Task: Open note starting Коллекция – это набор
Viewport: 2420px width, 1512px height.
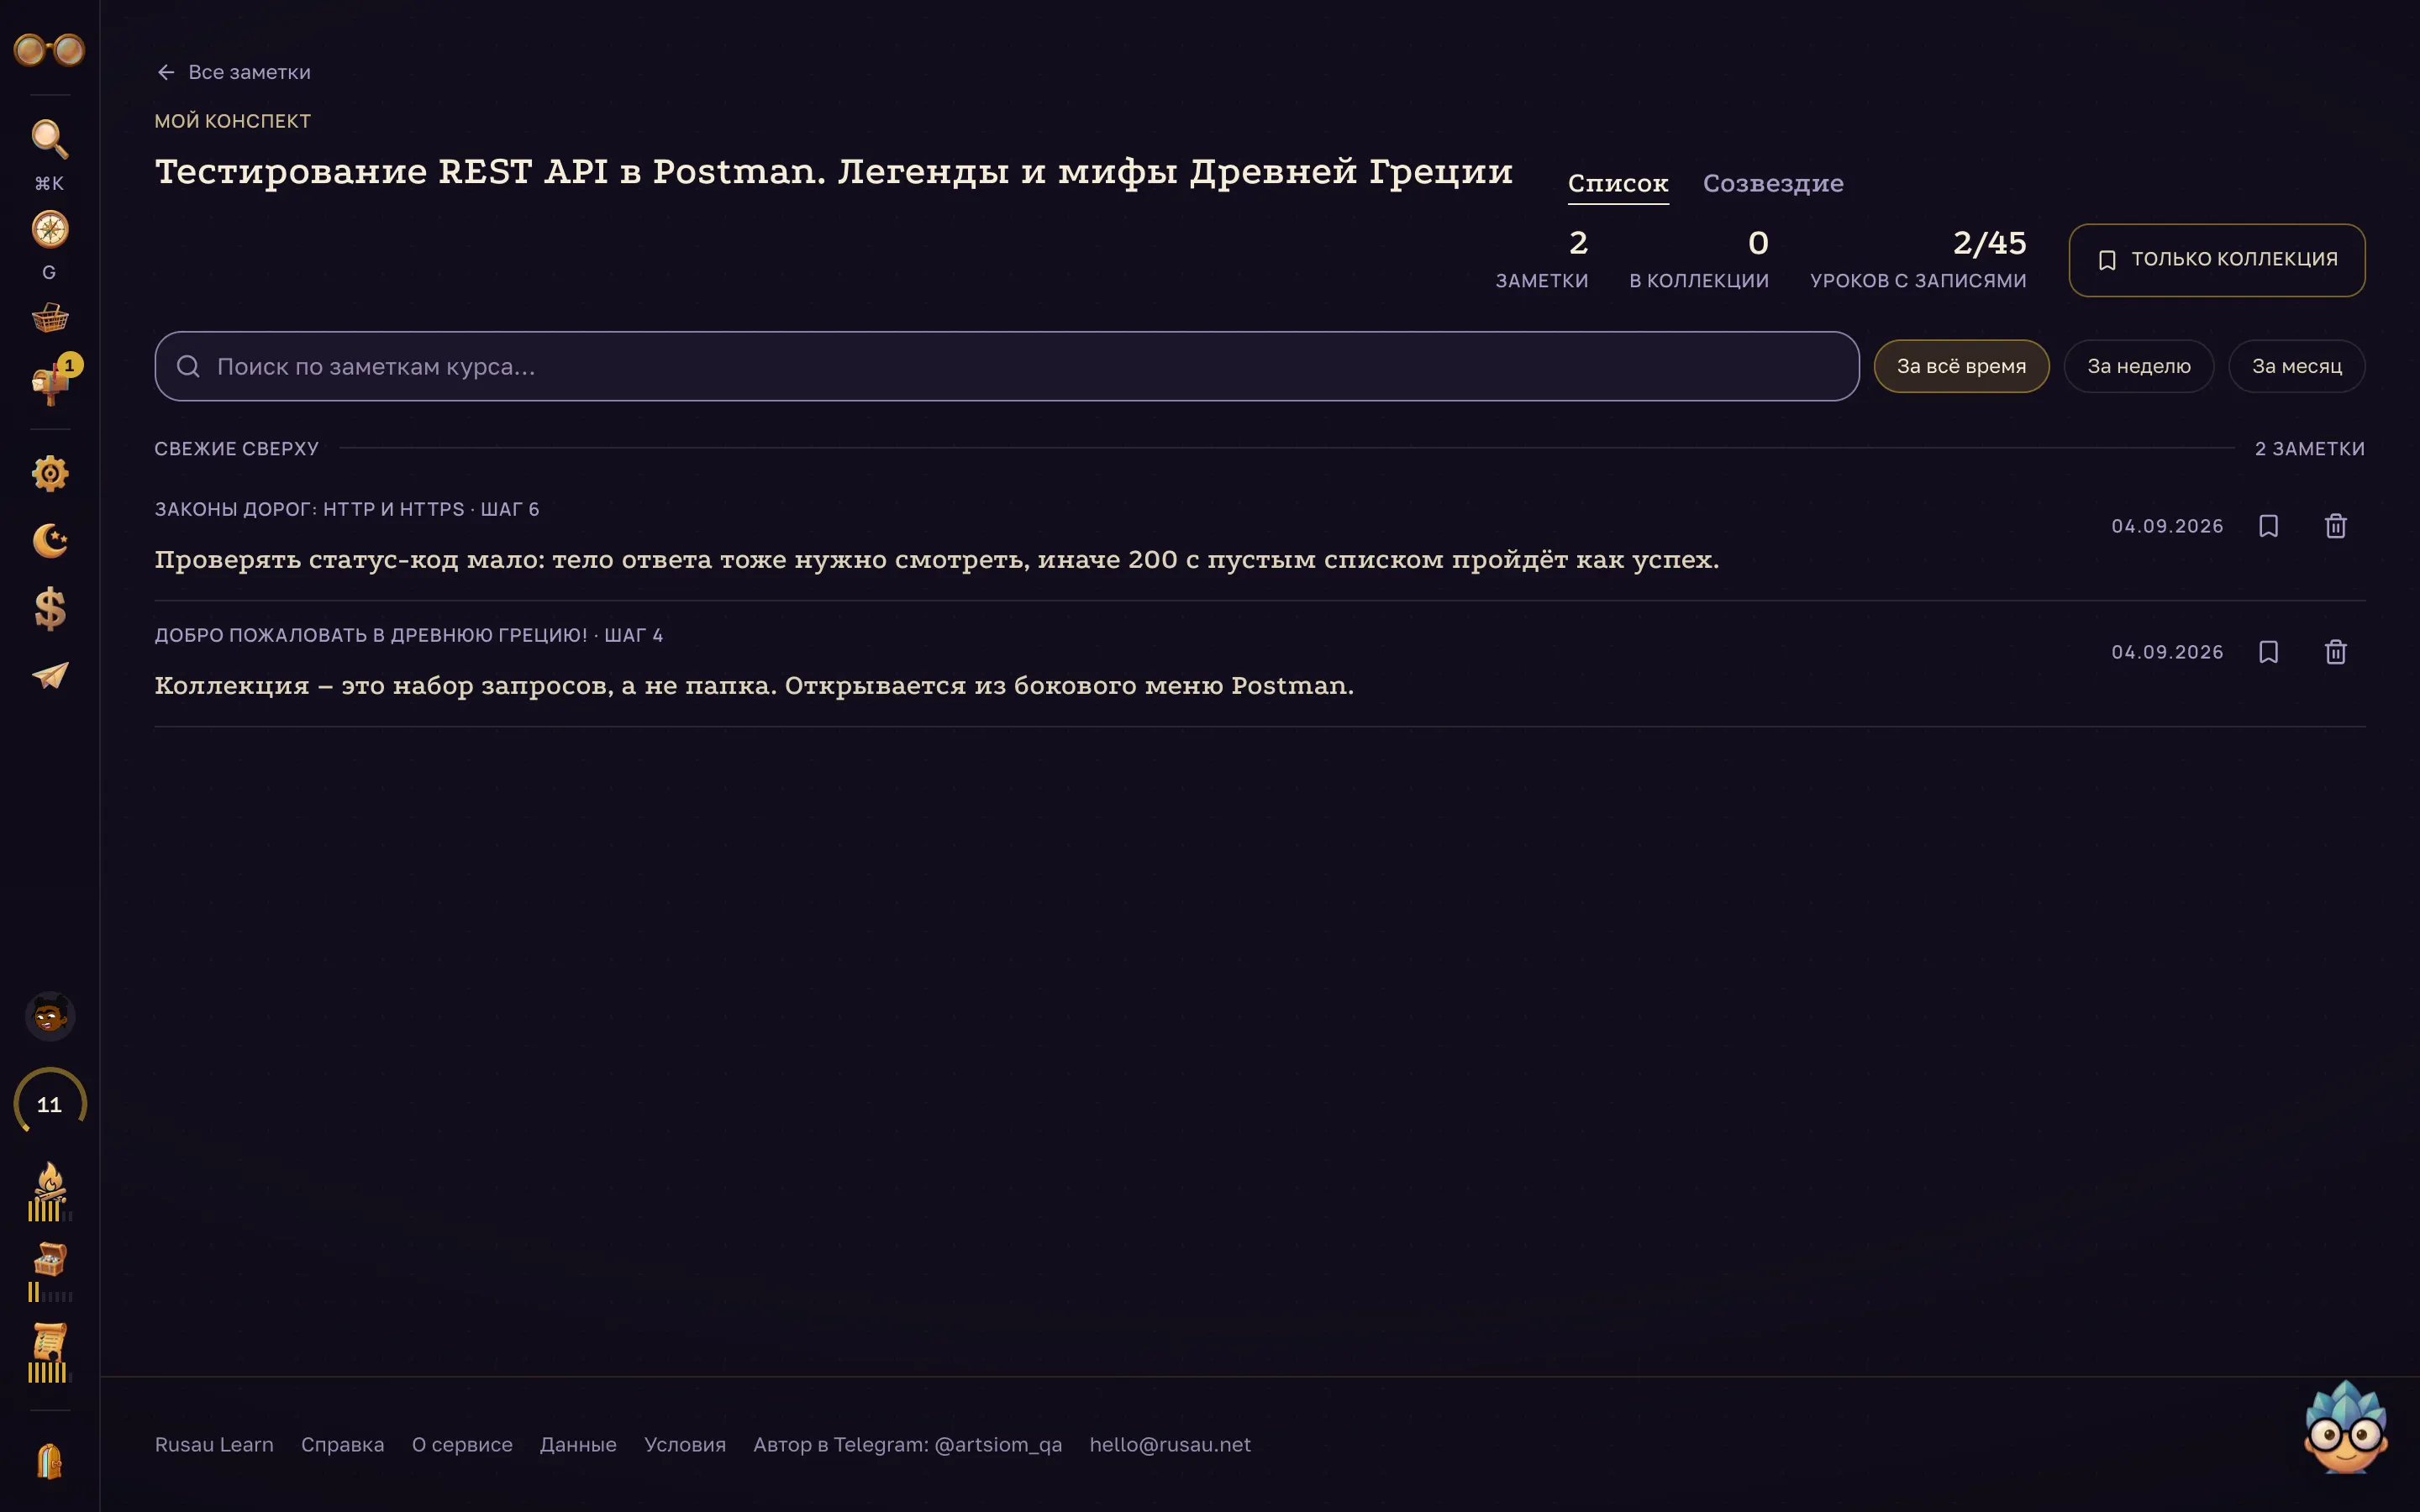Action: pyautogui.click(x=754, y=685)
